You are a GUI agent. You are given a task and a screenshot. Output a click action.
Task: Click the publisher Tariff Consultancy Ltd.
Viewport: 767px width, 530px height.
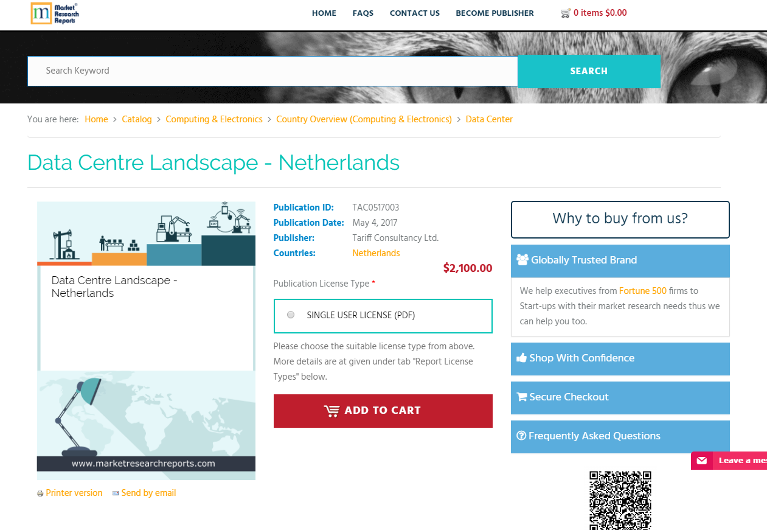point(395,238)
